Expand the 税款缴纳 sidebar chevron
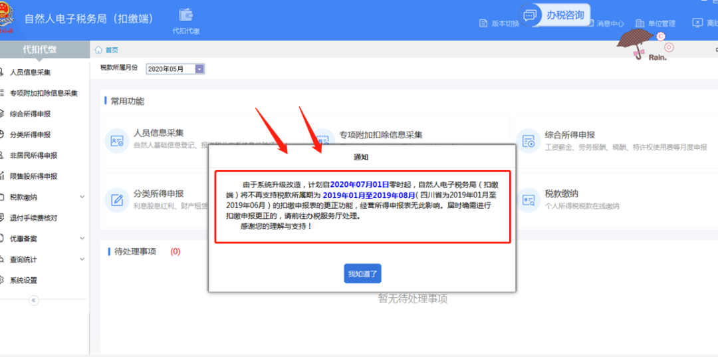 tap(82, 197)
